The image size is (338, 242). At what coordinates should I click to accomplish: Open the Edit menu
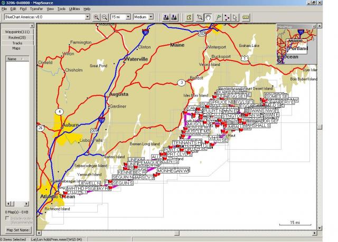13,9
